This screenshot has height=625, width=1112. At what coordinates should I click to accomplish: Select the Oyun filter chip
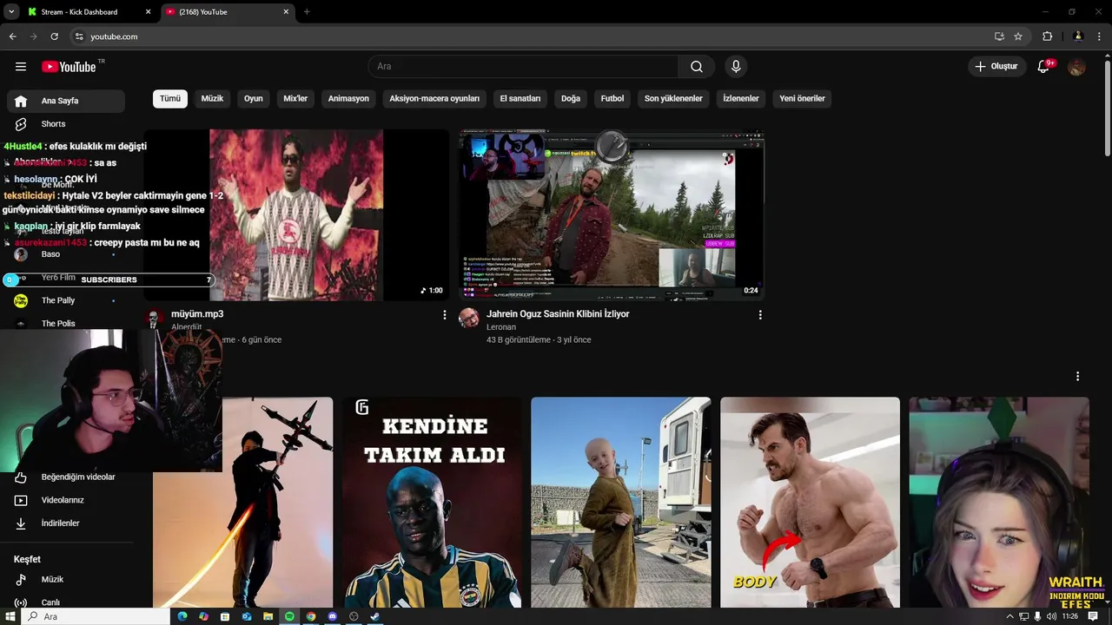(x=254, y=98)
